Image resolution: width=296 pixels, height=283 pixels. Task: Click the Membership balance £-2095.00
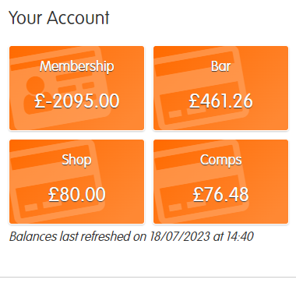click(x=77, y=101)
